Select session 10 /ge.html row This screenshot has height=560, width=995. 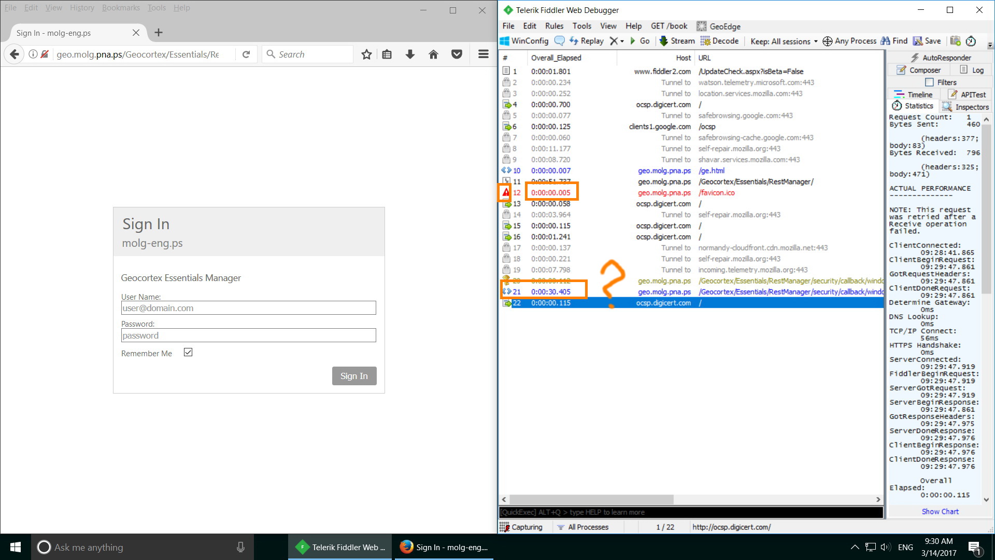(x=692, y=171)
